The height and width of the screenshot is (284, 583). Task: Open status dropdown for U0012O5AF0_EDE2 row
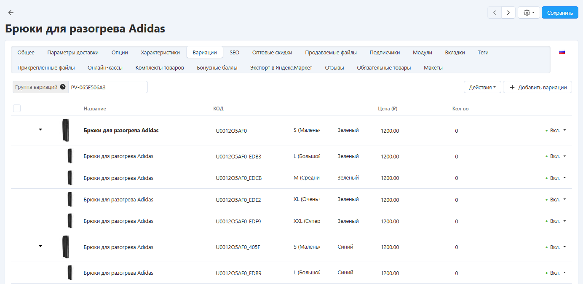(556, 199)
